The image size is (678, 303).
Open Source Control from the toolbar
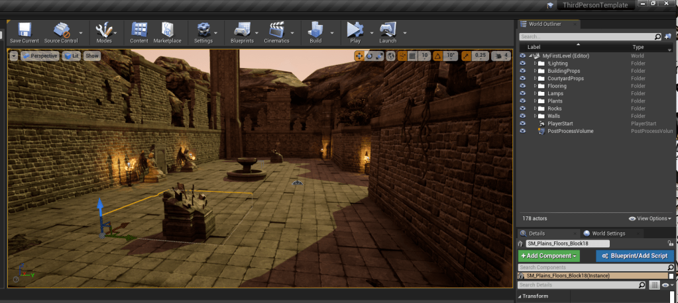click(x=61, y=30)
